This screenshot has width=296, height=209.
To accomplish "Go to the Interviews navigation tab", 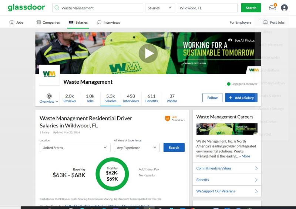I will (108, 22).
